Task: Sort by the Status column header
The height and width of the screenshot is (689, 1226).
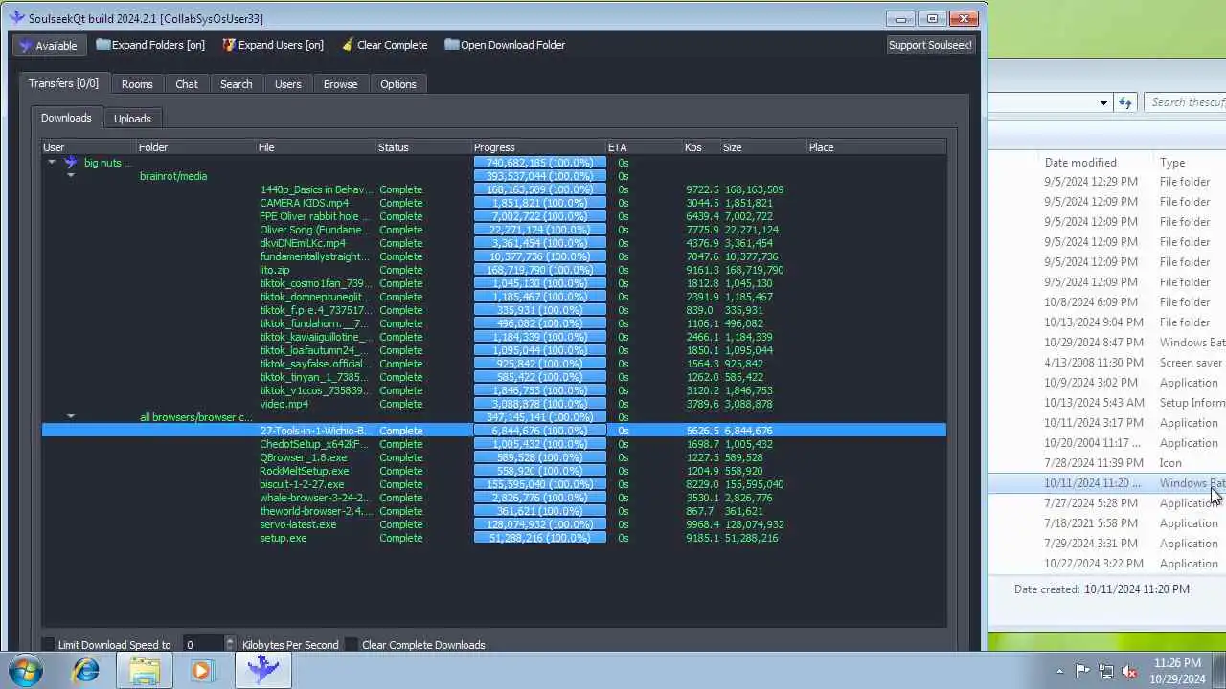Action: (424, 147)
